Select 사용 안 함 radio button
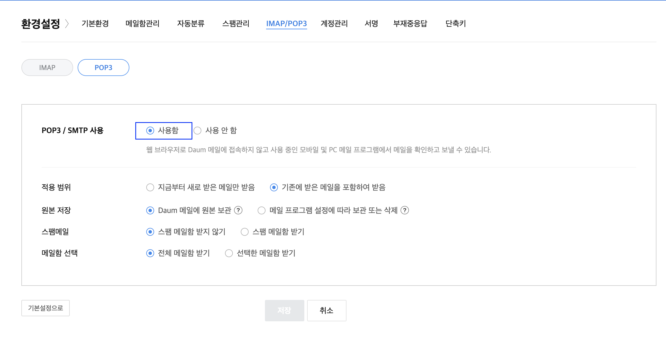The image size is (666, 341). point(197,131)
